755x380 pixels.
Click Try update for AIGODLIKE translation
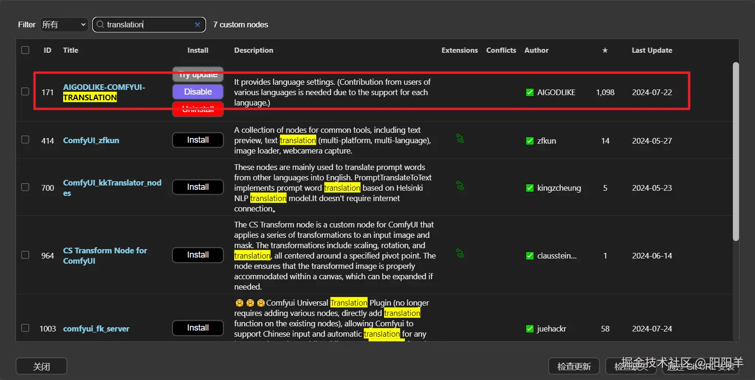point(198,75)
